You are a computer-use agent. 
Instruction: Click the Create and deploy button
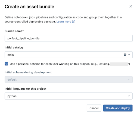[x=118, y=108]
